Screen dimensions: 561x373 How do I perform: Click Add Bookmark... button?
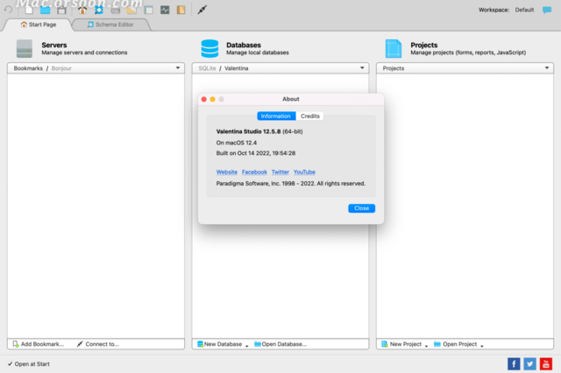[x=39, y=344]
